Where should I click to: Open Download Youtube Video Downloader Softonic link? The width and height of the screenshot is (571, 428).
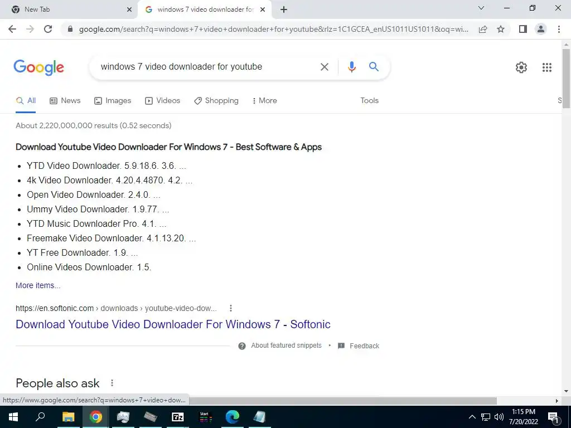[173, 324]
